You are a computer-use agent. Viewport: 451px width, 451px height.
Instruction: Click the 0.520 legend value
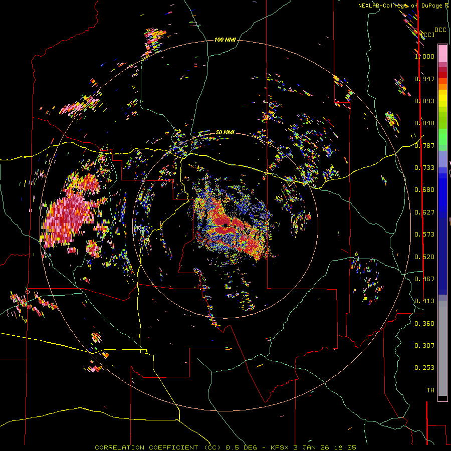(x=424, y=257)
